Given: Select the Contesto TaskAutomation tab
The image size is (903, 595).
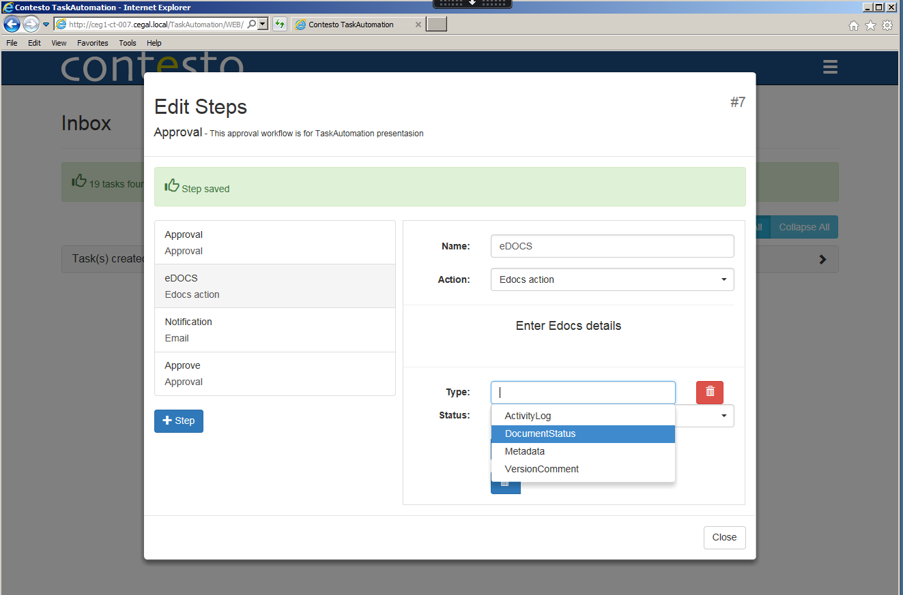Looking at the screenshot, I should (358, 25).
